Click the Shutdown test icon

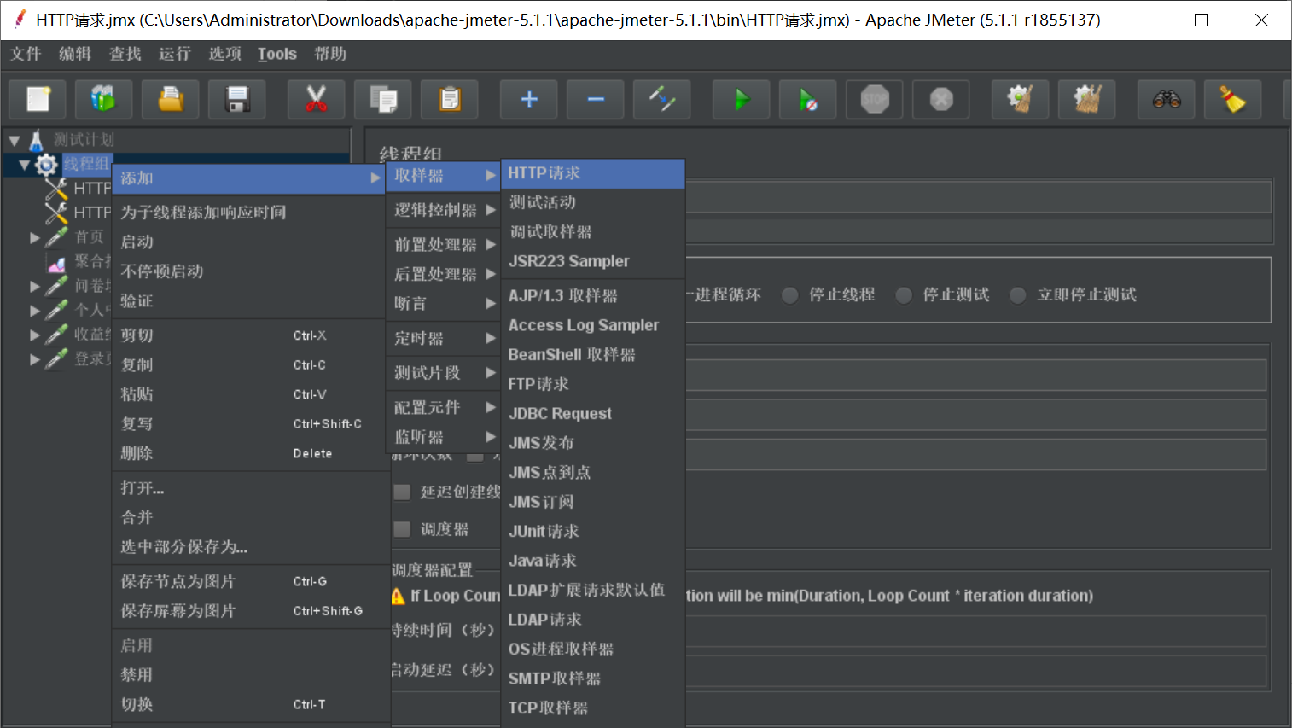(x=941, y=100)
